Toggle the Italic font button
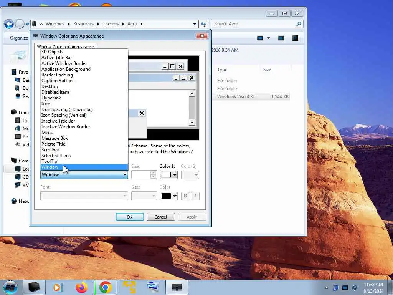Image resolution: width=393 pixels, height=295 pixels. coord(195,196)
